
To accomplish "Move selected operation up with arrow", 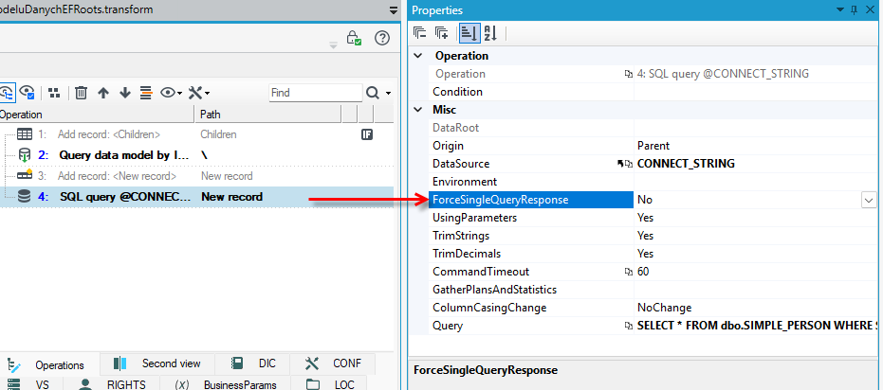I will point(103,93).
